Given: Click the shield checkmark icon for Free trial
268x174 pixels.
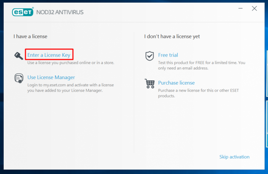Looking at the screenshot, I should tap(149, 56).
